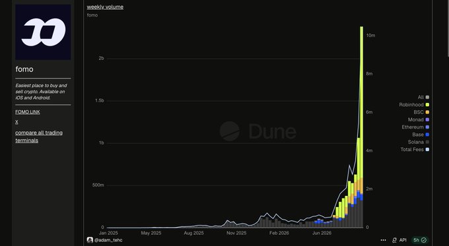Image resolution: width=449 pixels, height=246 pixels.
Task: Open the X profile link
Action: [x=17, y=122]
